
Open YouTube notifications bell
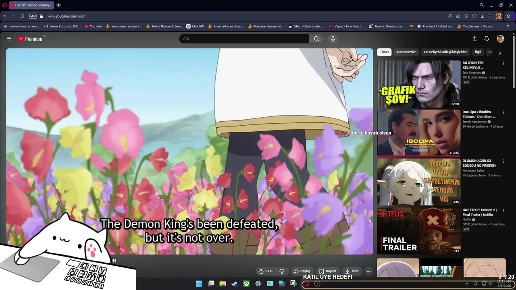(x=487, y=39)
